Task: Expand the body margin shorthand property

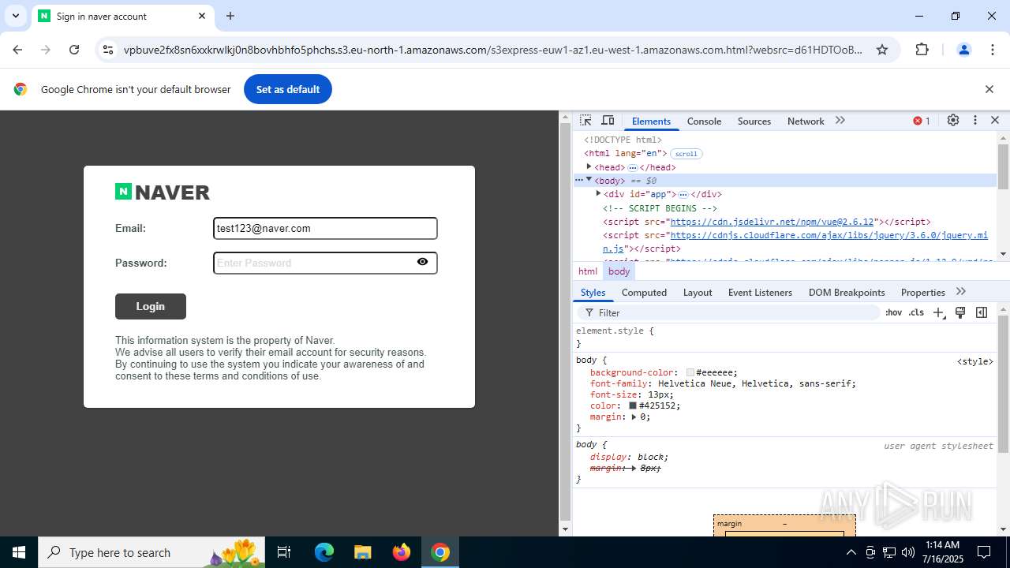Action: [x=634, y=417]
